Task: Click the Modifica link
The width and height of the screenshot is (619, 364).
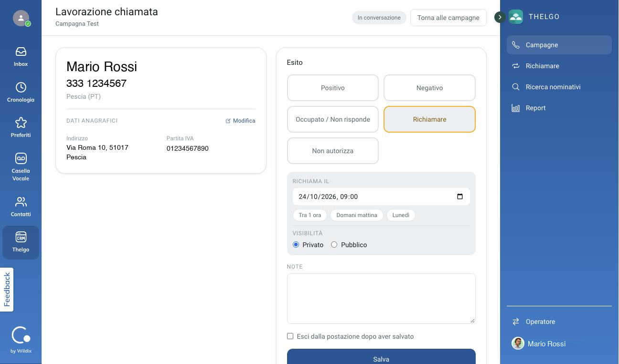Action: click(241, 121)
